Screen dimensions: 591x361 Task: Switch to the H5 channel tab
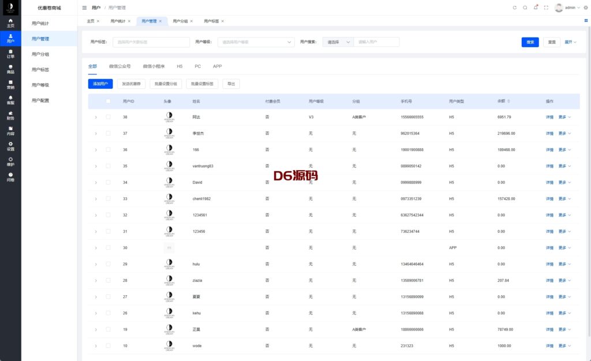coord(179,66)
